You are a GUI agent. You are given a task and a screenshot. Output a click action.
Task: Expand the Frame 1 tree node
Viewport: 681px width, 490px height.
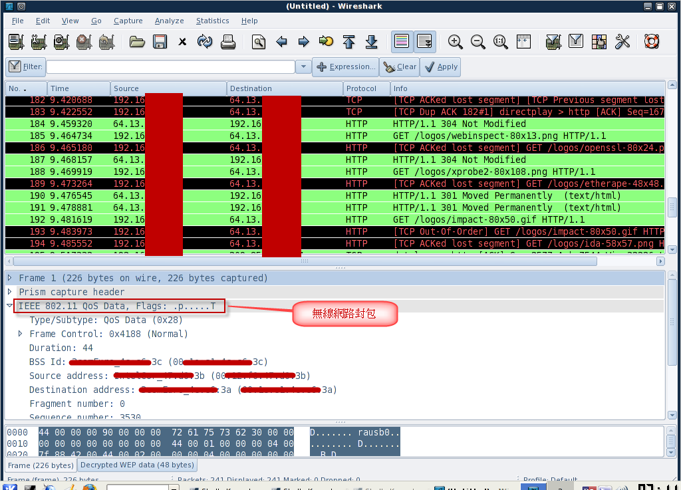[9, 278]
